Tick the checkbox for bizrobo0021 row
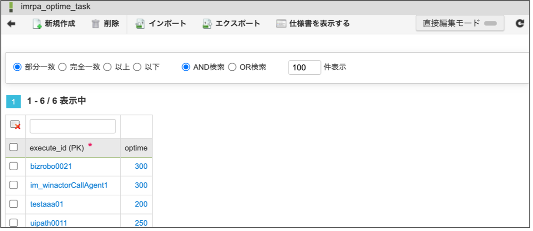Viewport: 533px width, 231px height. click(x=13, y=166)
